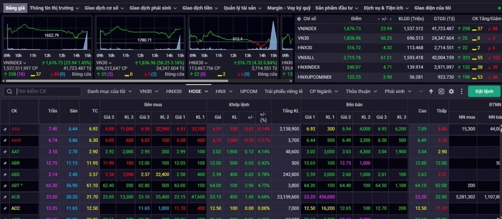Screen dimensions: 502x219
Task: Open the three-dot more options menu
Action: (461, 91)
